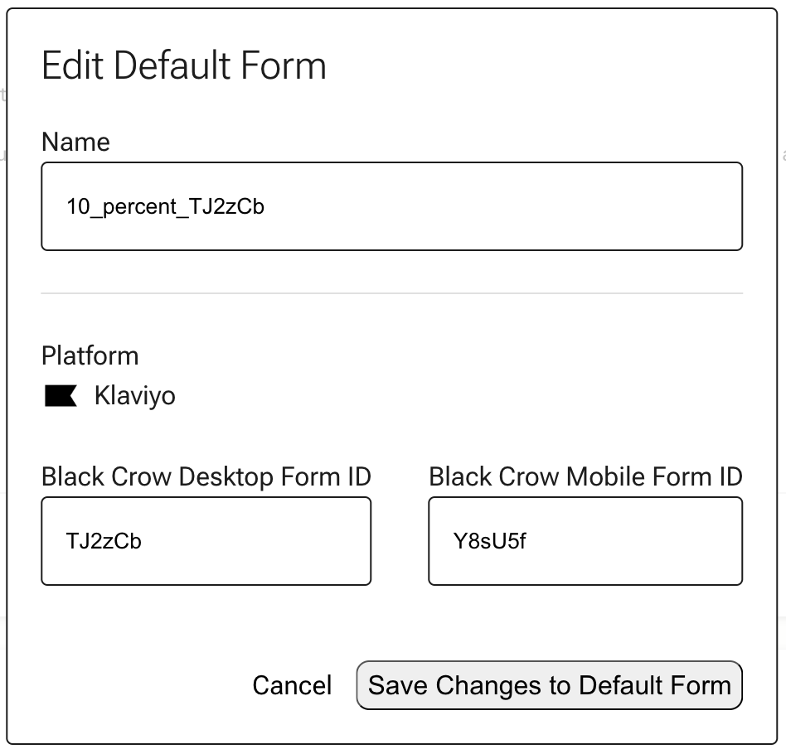
Task: Click into the Black Crow Desktop Form ID field
Action: [206, 541]
